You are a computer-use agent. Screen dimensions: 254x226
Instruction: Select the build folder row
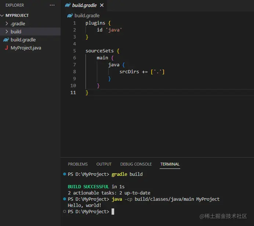tap(30, 32)
